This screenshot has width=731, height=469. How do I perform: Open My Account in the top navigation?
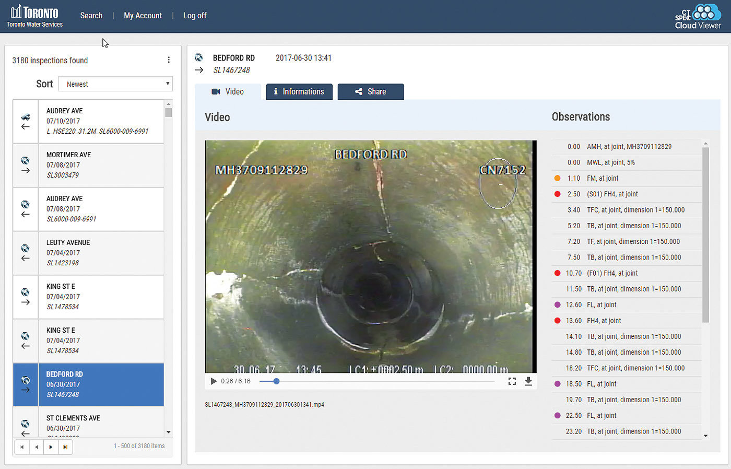[x=143, y=16]
